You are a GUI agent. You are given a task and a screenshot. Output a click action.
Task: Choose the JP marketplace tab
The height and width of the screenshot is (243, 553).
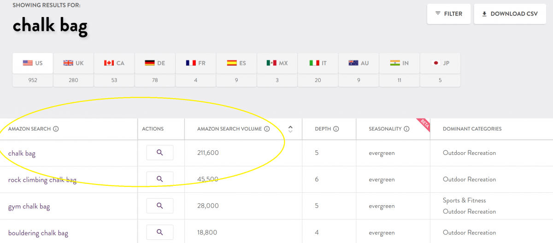pyautogui.click(x=440, y=63)
